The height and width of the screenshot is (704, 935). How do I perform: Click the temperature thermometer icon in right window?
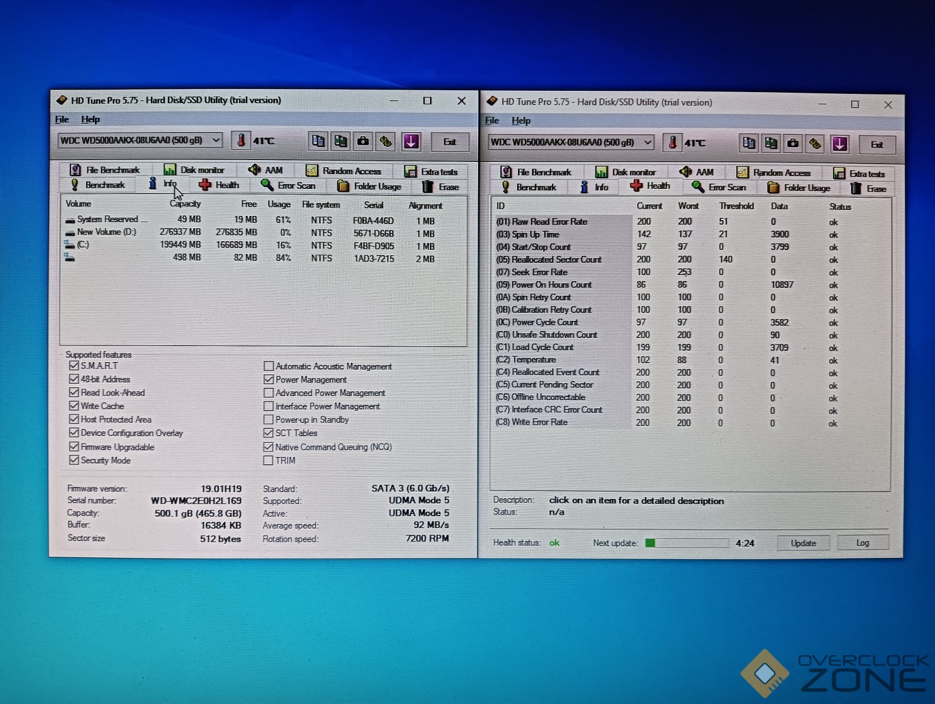pos(672,143)
